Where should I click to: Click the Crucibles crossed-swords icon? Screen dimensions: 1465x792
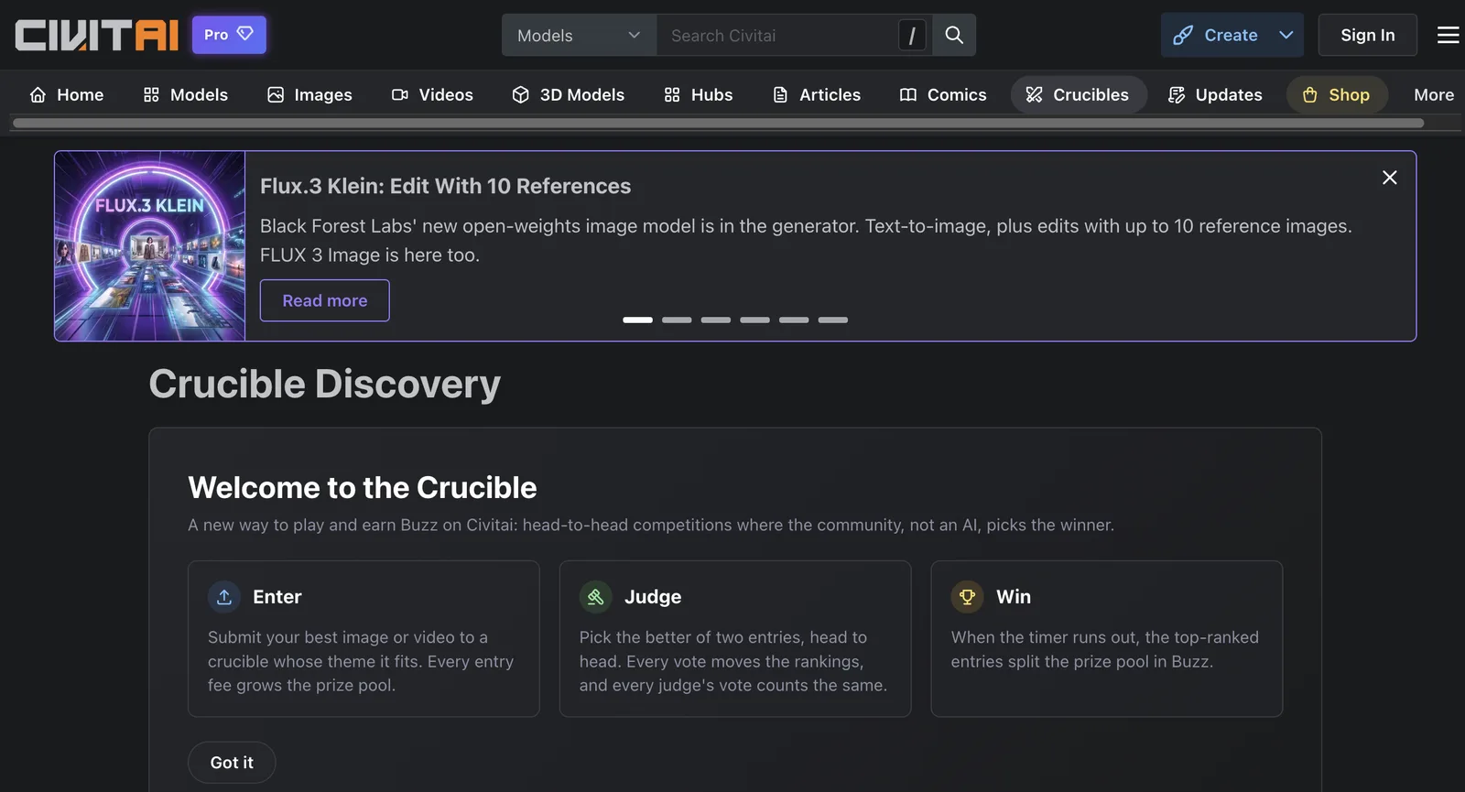click(1035, 94)
